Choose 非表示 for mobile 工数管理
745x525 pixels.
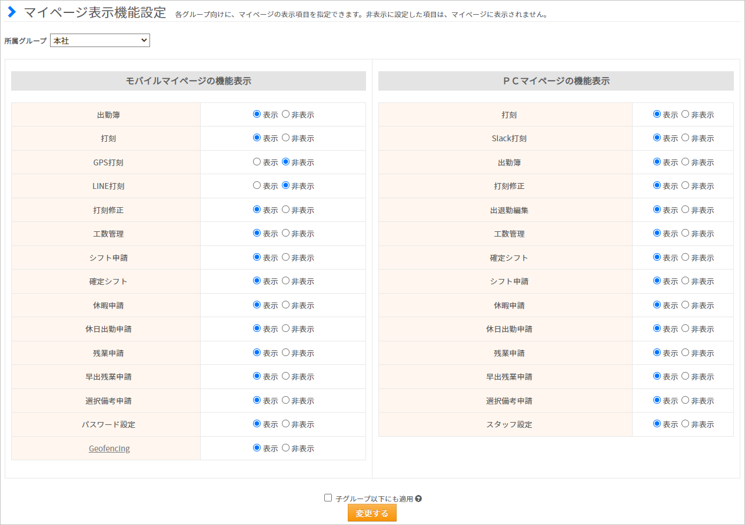point(286,233)
